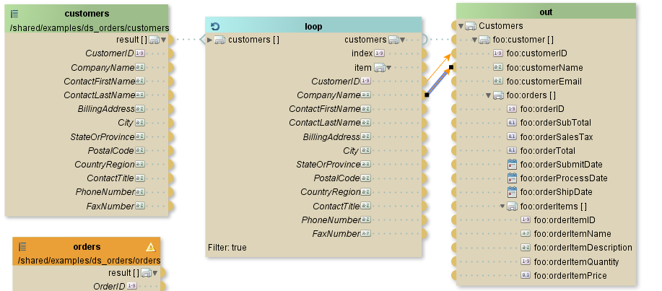Select PostalCode in loop node
Viewport: 662px width, 291px height.
point(337,178)
